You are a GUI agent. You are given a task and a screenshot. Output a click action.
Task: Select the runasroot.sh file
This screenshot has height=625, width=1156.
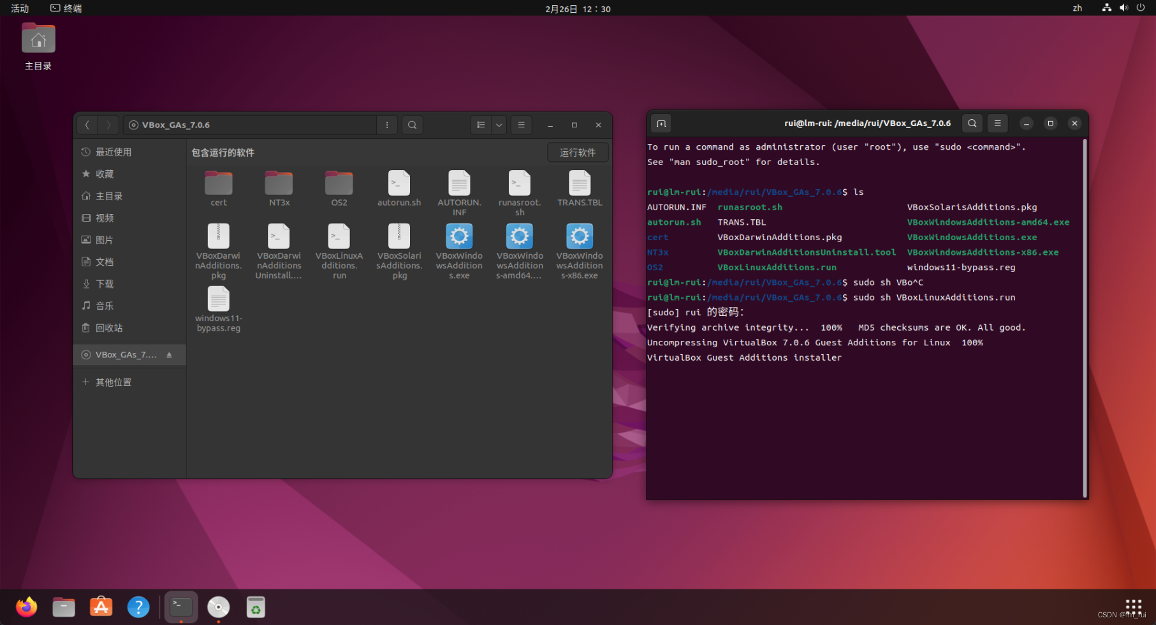click(x=520, y=194)
